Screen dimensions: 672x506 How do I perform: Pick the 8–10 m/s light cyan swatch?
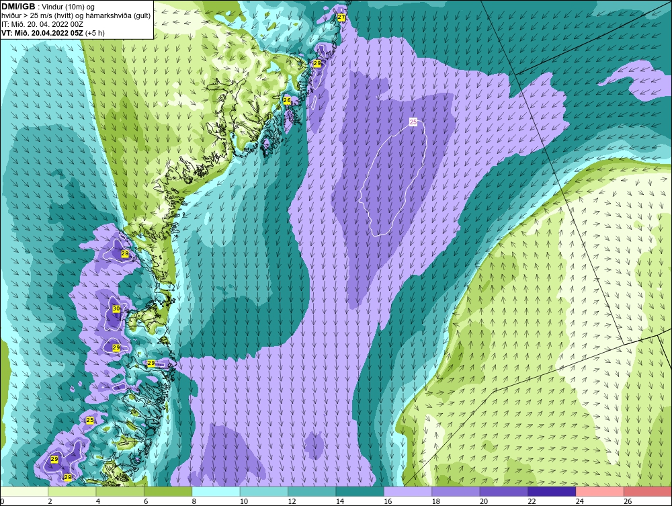coord(216,491)
